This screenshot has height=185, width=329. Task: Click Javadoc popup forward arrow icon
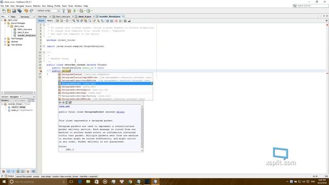click(x=63, y=103)
